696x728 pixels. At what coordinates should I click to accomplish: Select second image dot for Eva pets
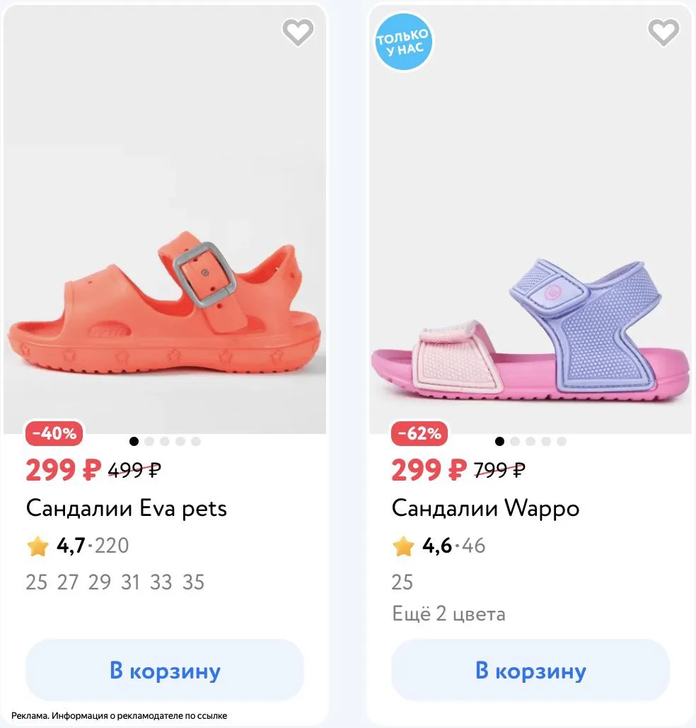tap(149, 441)
